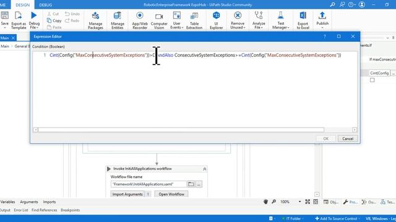Click the zoom magnifier icon

click(273, 202)
